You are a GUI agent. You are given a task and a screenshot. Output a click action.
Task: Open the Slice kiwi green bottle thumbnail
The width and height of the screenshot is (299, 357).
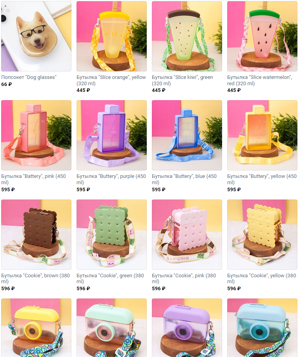tap(187, 36)
